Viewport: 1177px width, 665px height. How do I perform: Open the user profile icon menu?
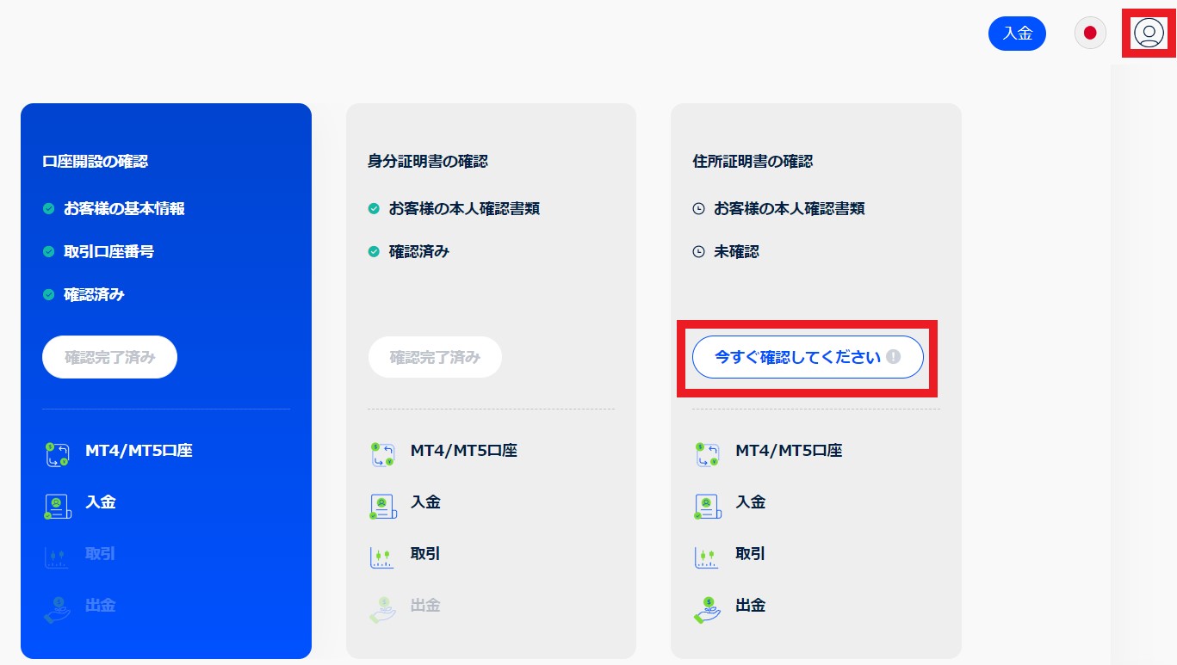[x=1149, y=33]
